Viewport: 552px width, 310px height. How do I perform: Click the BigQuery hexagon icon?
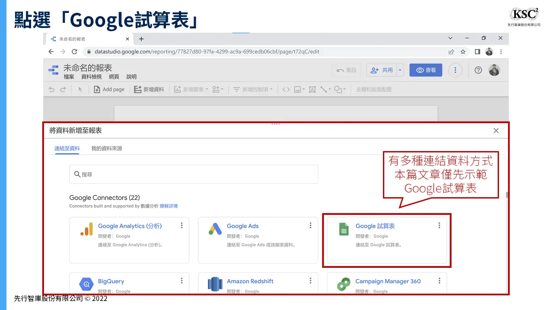click(86, 284)
